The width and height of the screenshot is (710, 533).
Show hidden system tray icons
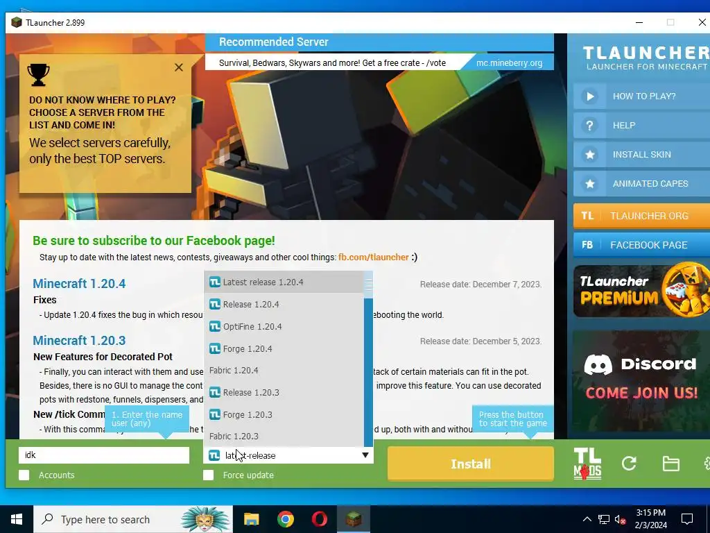[587, 519]
